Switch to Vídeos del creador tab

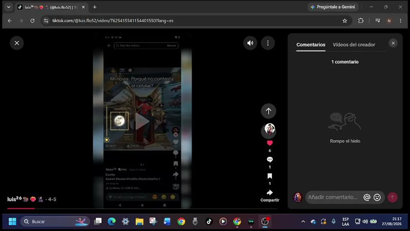354,45
